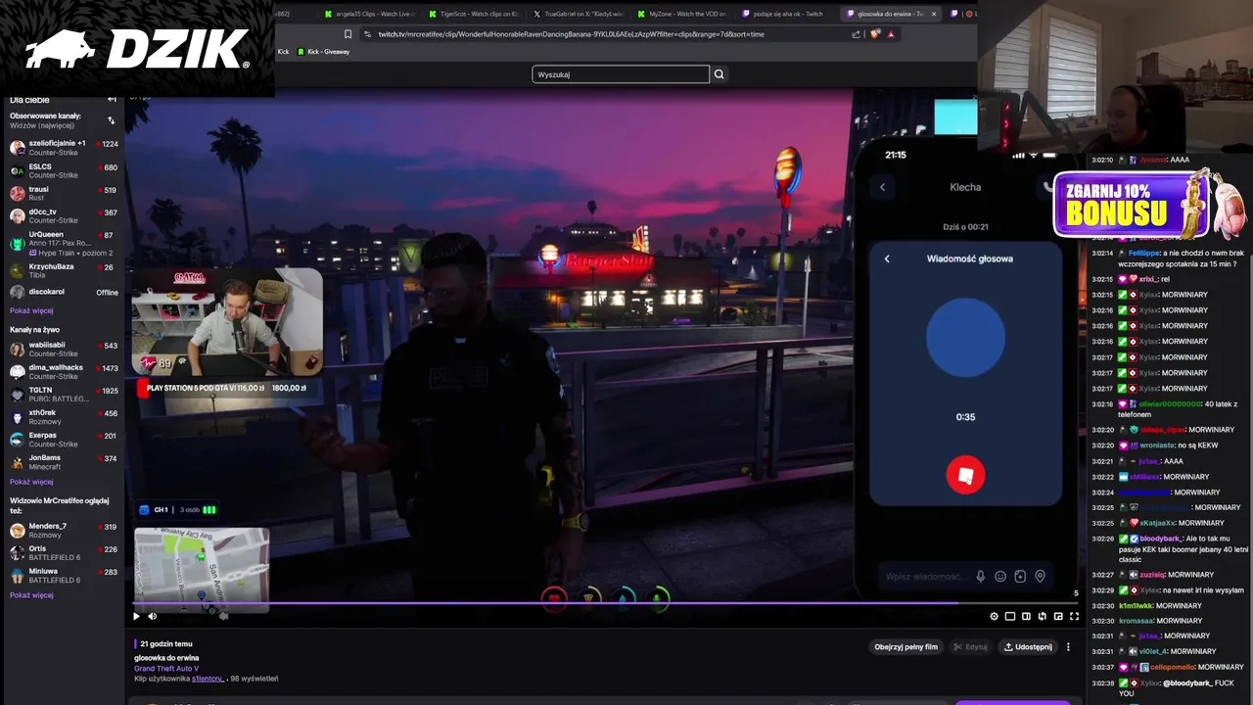Screen dimensions: 1253x705
Task: Expand Pokaż więcej under live channels
Action: tap(31, 482)
